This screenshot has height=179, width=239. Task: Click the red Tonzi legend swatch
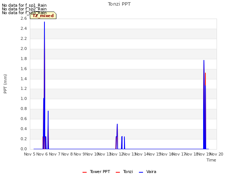[118, 172]
